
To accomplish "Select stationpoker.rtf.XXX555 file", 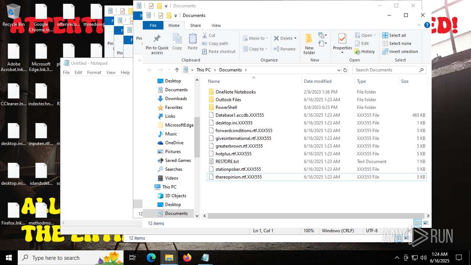I will coord(316,169).
